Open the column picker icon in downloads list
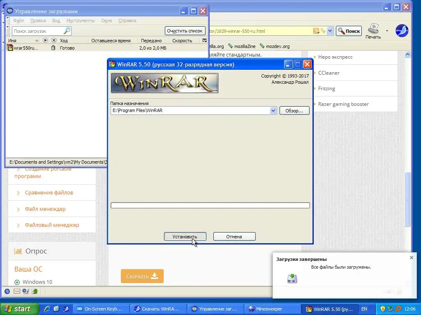Viewport: 421px width, 315px height. [x=205, y=41]
